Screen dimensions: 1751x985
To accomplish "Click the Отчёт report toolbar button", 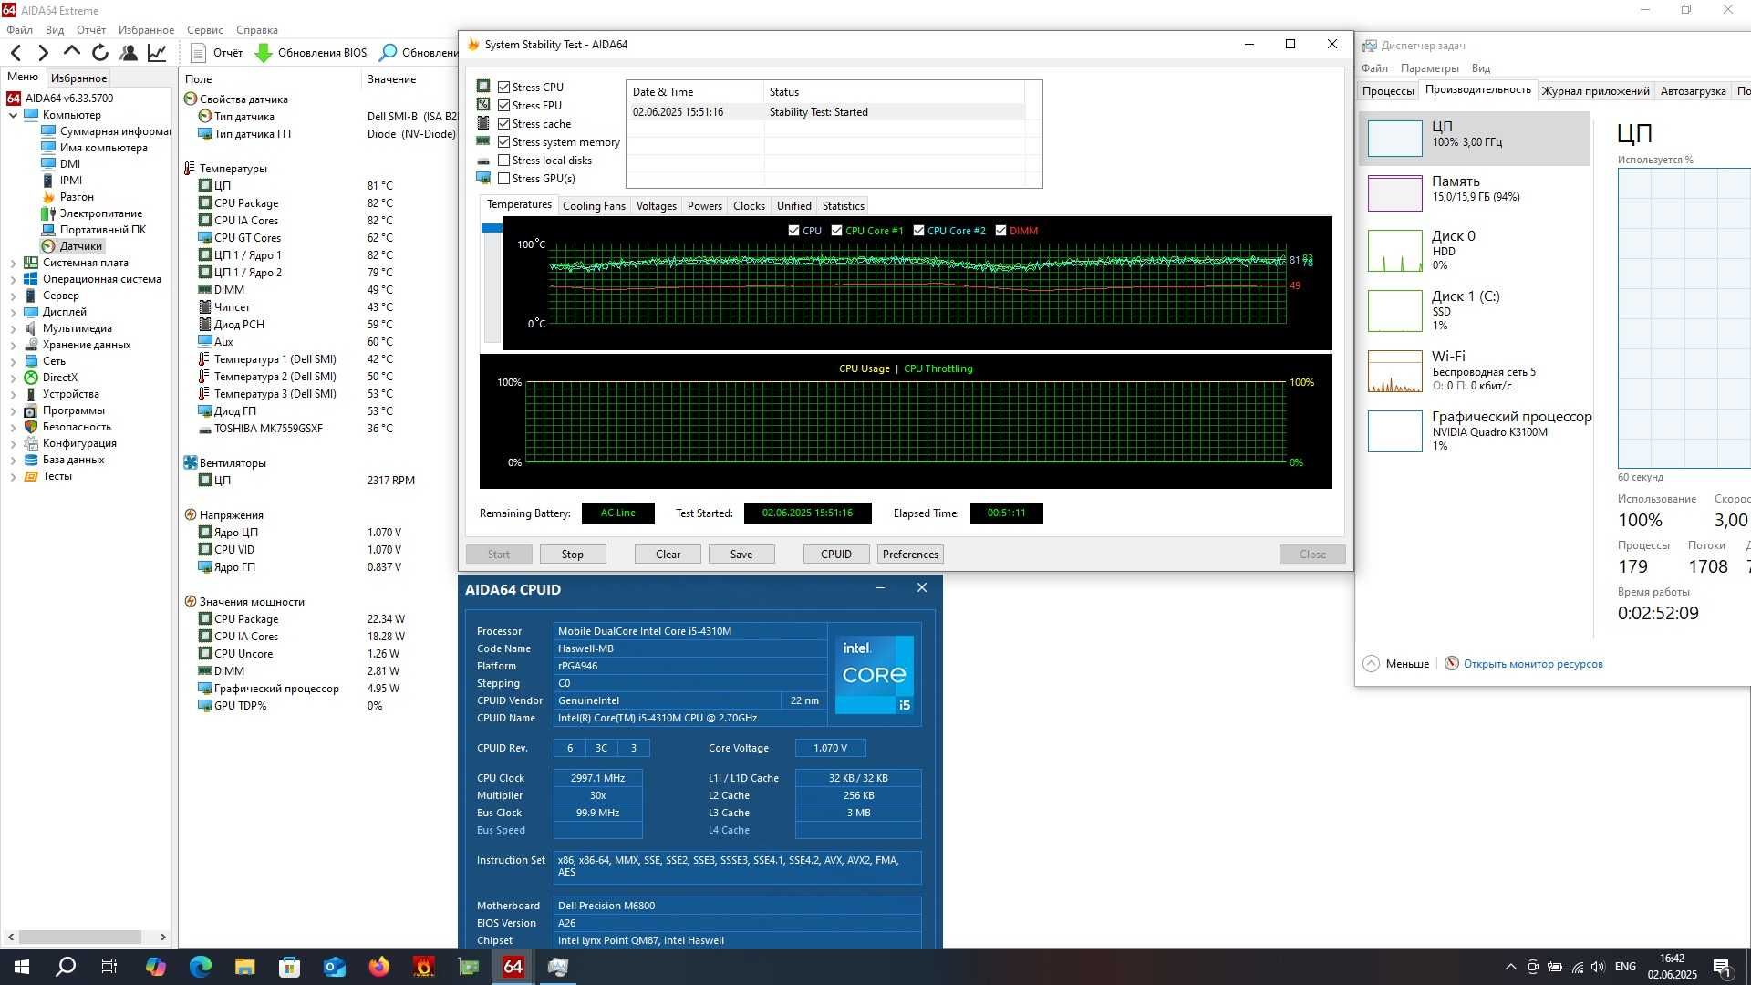I will click(217, 53).
